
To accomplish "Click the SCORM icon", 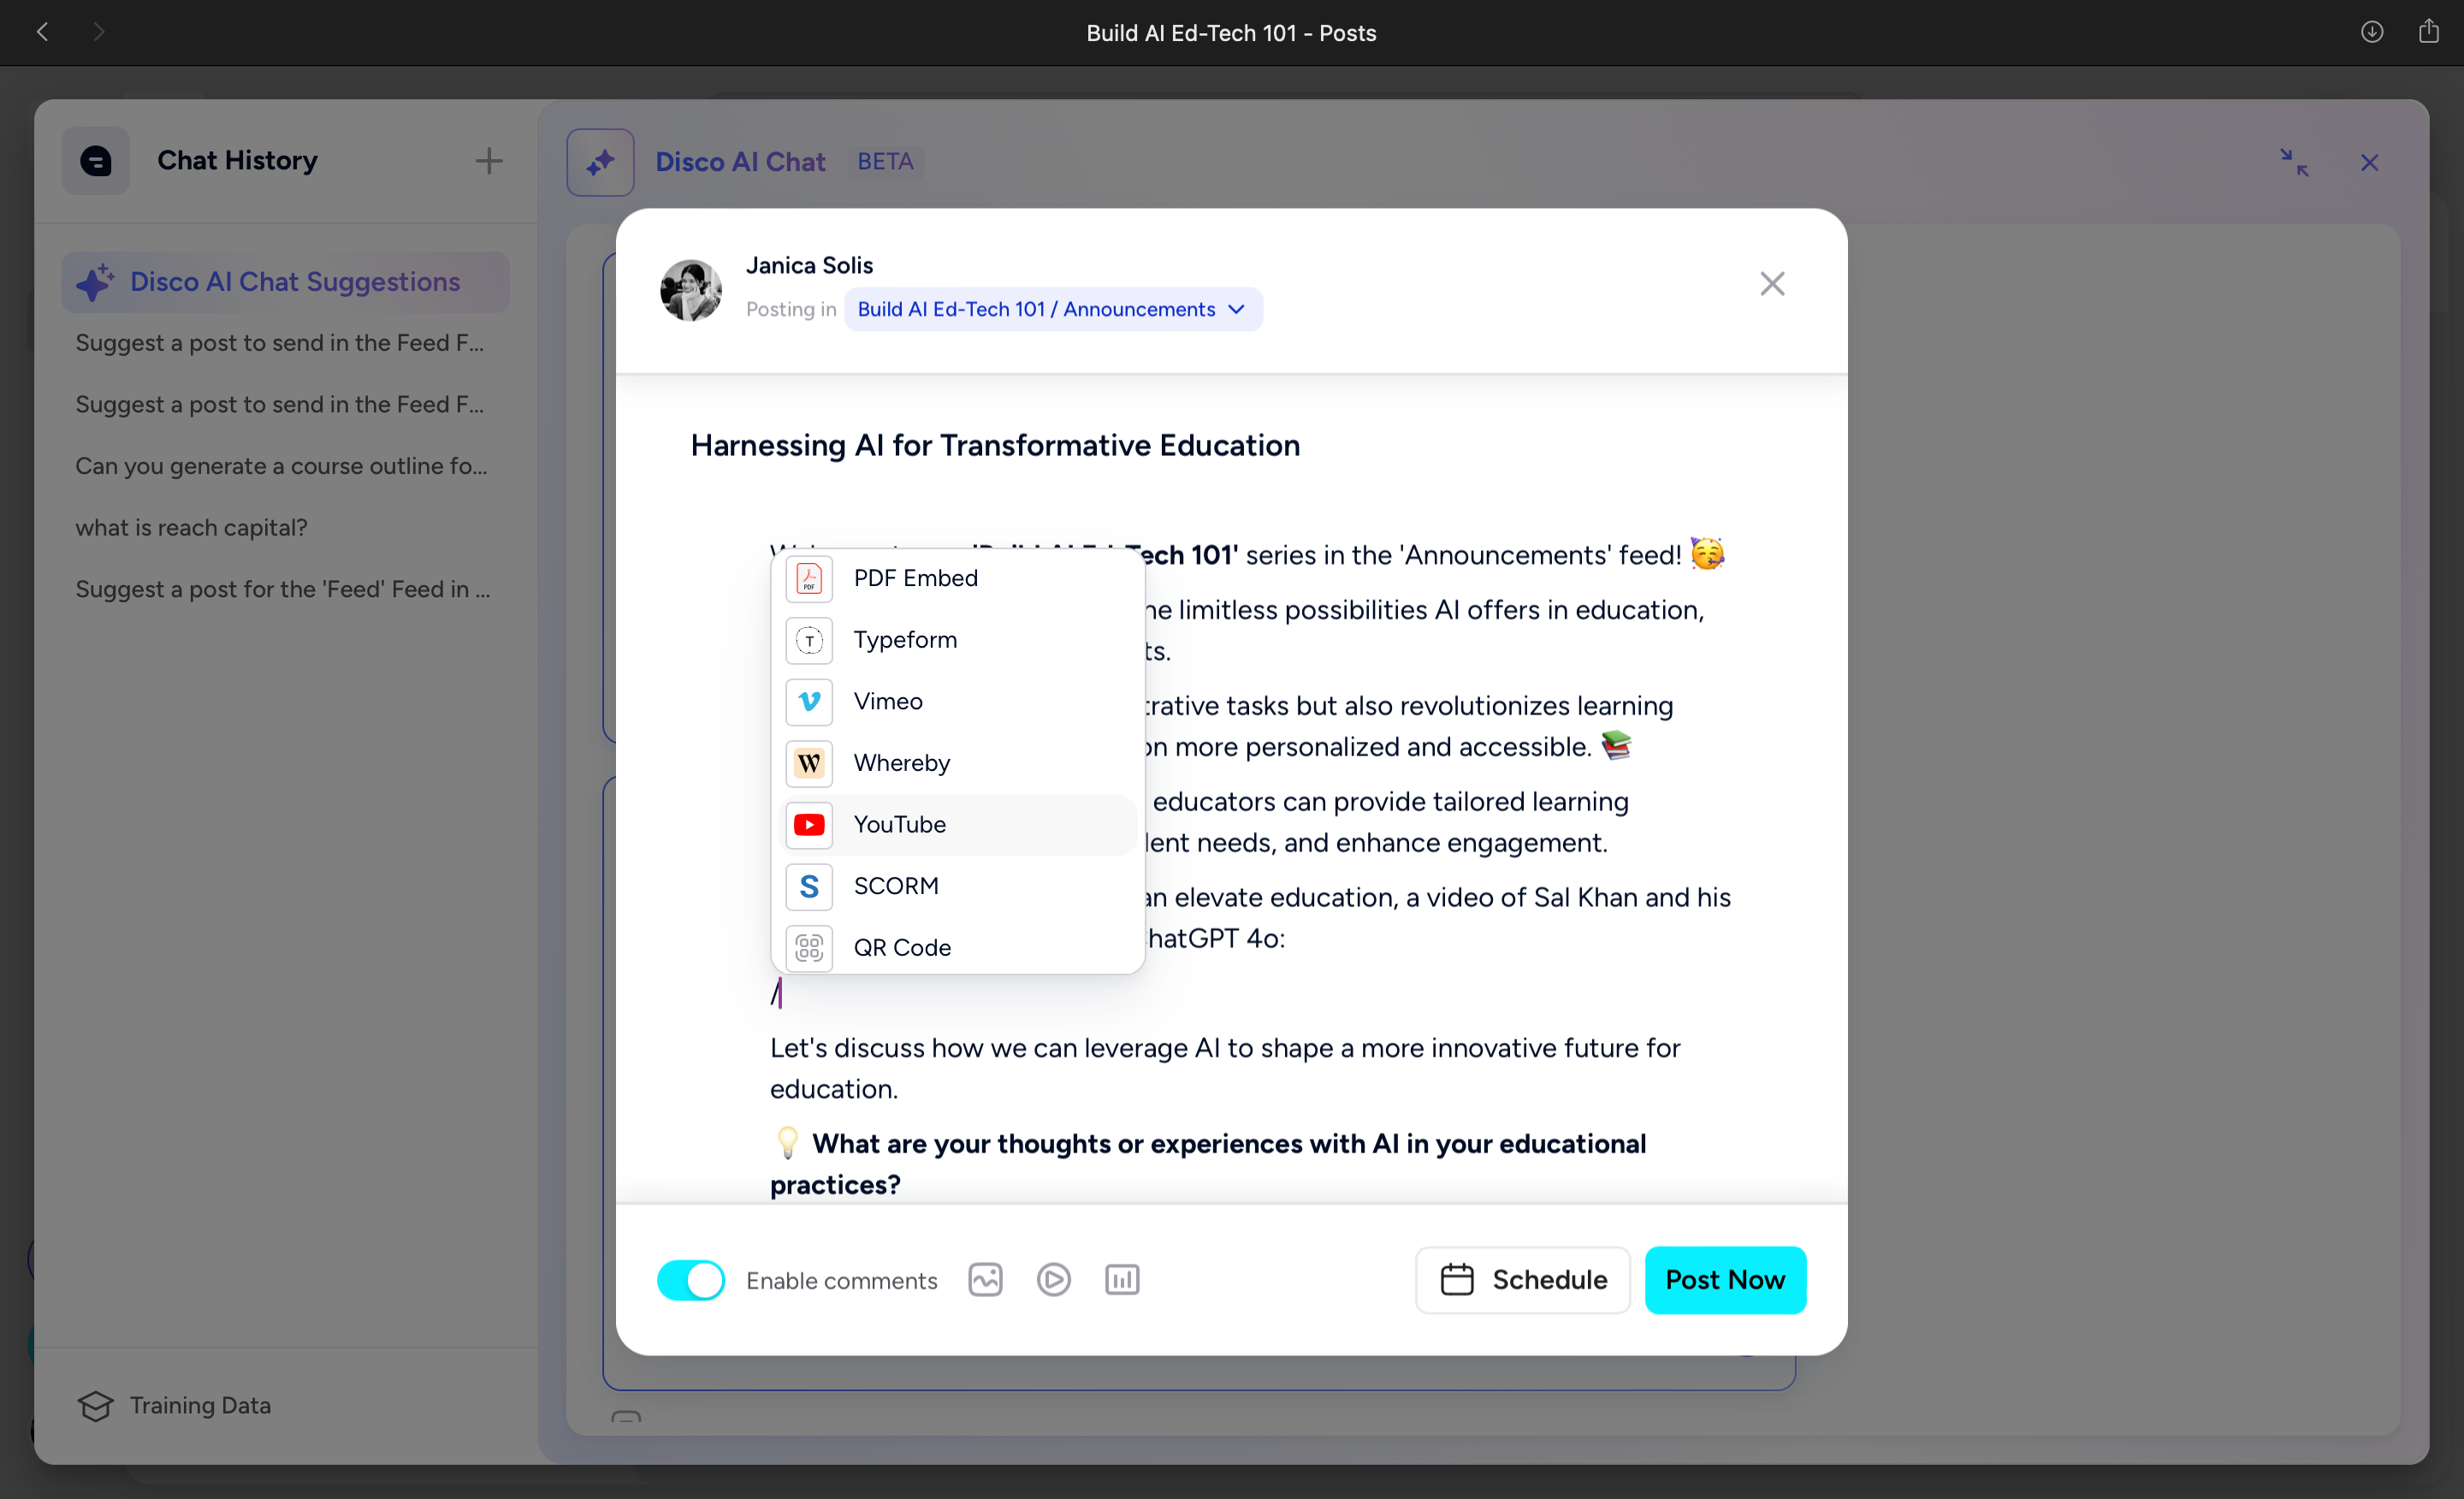I will (809, 887).
